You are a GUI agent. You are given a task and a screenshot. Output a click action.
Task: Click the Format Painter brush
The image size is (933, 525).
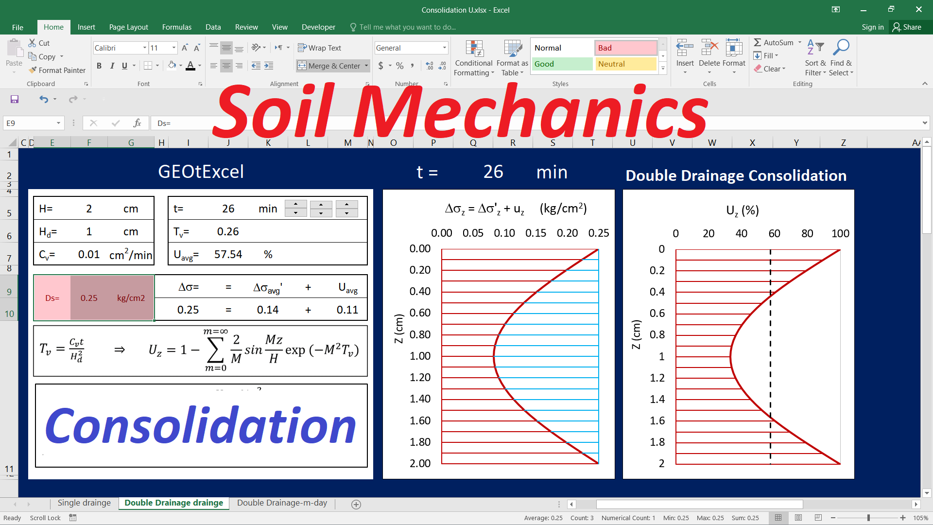33,70
